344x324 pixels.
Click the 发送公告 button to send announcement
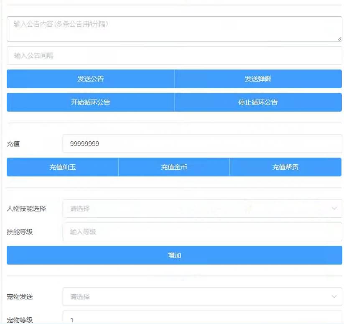tap(90, 79)
